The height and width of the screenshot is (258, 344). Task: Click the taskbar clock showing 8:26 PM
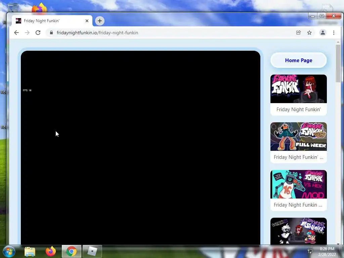327,252
